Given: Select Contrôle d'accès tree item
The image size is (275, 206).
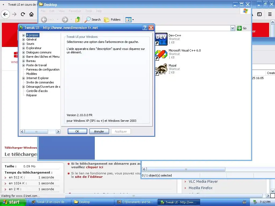Looking at the screenshot, I should [37, 91].
